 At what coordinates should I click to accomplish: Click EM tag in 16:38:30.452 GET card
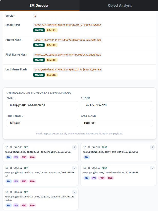pyautogui.click(x=9, y=206)
